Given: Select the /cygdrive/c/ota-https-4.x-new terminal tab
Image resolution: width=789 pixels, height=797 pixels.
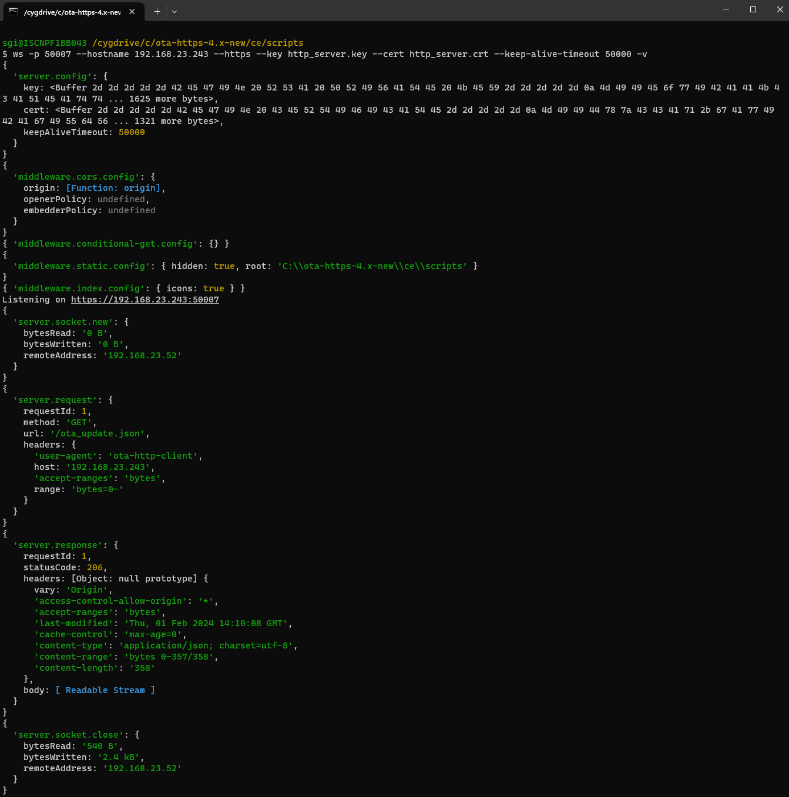Looking at the screenshot, I should 73,11.
